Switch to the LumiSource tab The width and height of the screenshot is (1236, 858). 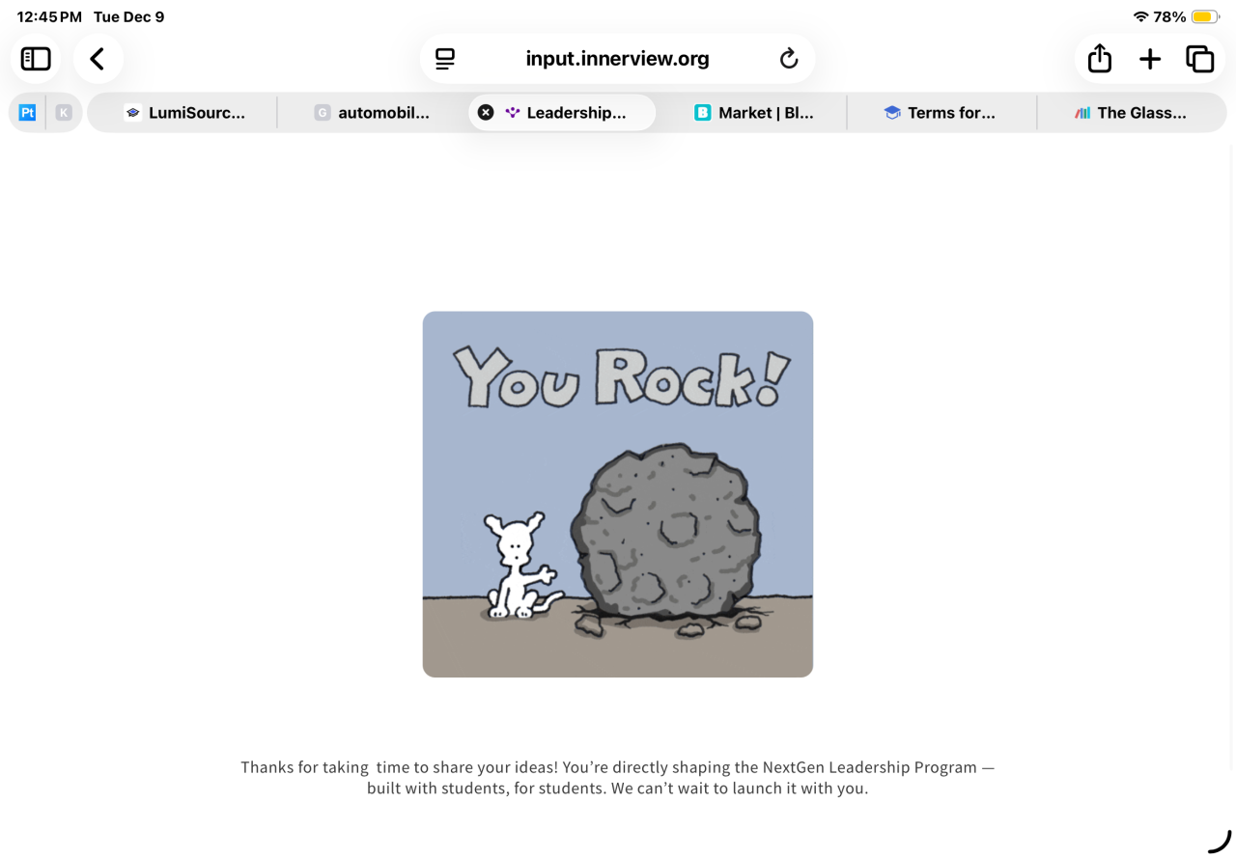183,113
